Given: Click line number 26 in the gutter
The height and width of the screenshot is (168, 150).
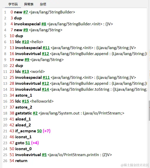Looking at the screenshot, I should coord(5,161).
